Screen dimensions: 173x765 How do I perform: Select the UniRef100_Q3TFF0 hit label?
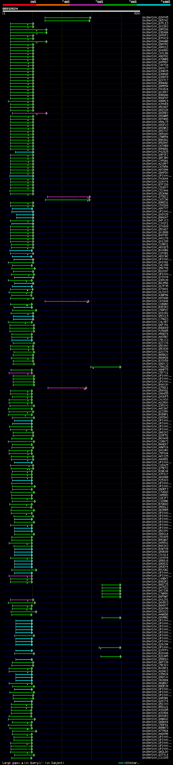(x=155, y=650)
